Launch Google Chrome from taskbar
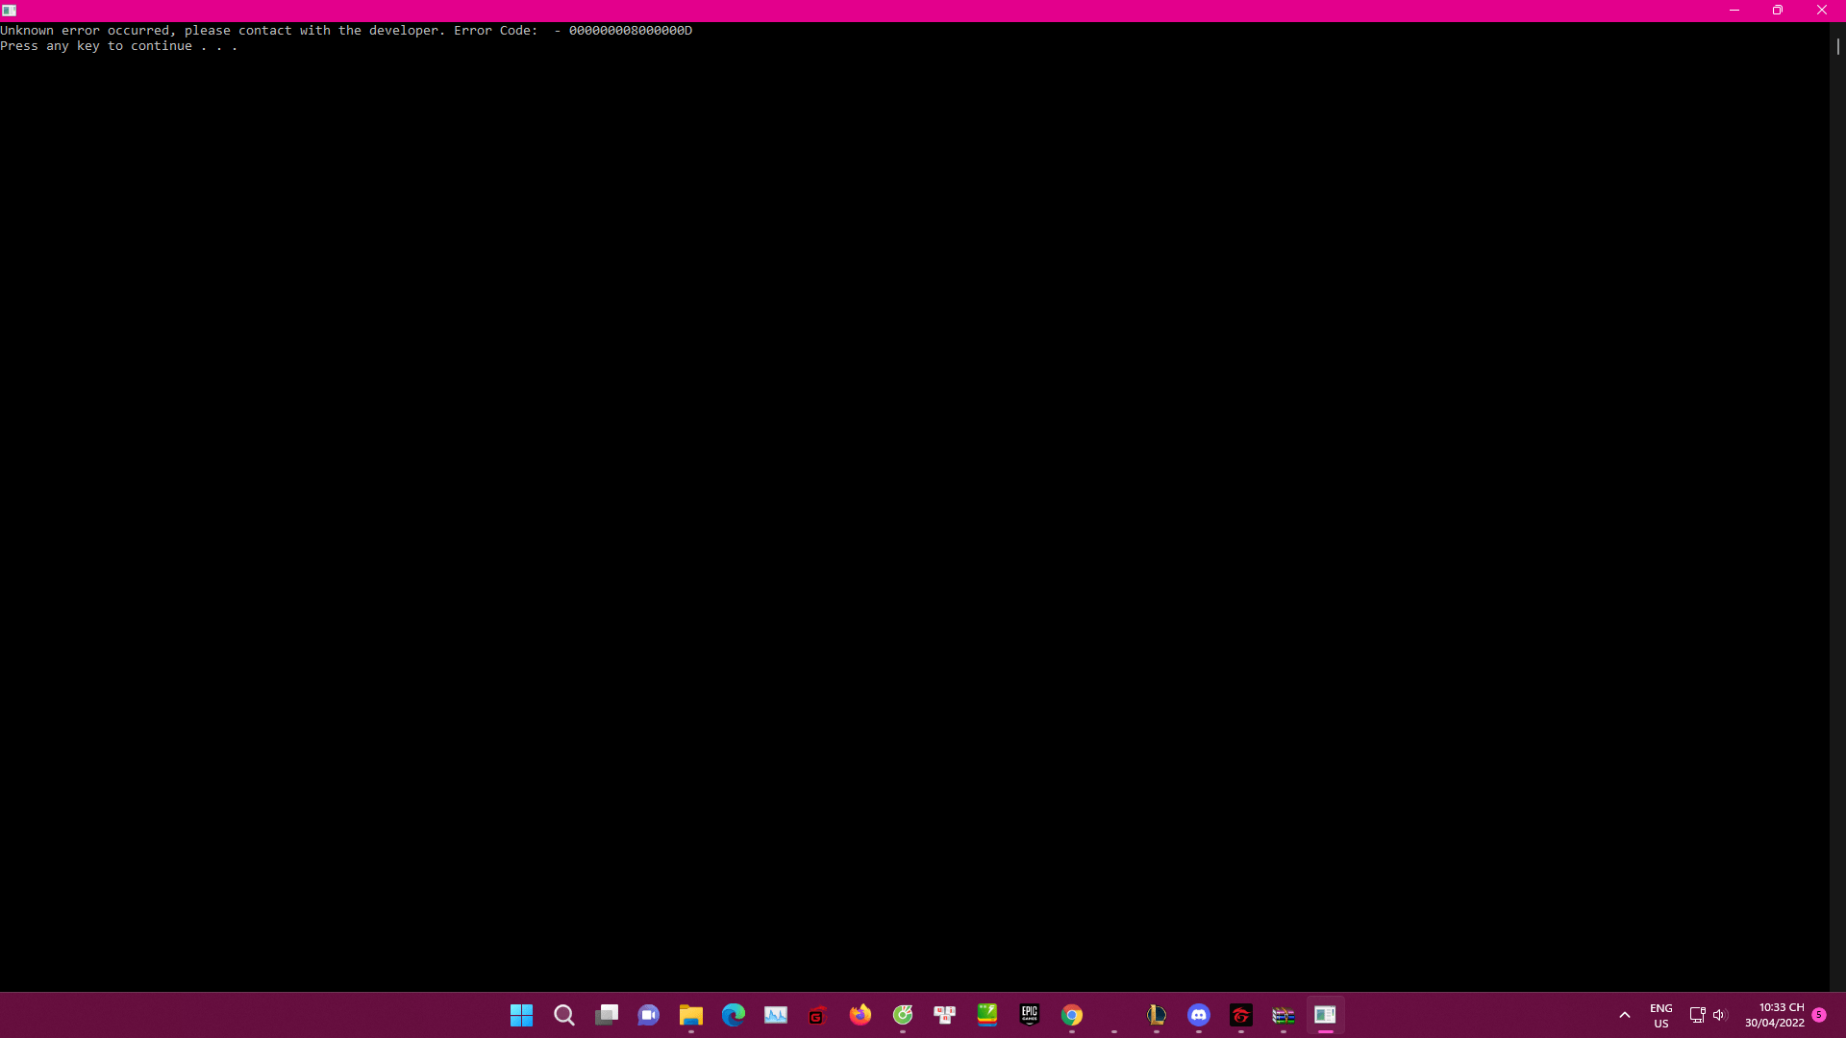Image resolution: width=1846 pixels, height=1038 pixels. [x=1072, y=1015]
